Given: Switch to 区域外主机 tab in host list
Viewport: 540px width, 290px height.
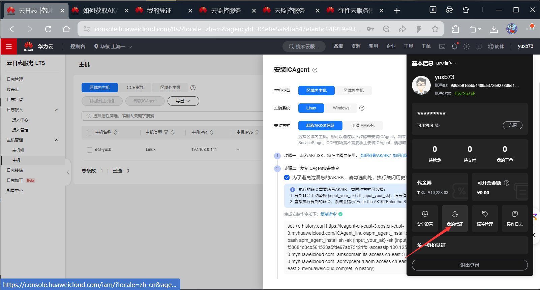Looking at the screenshot, I should click(170, 88).
